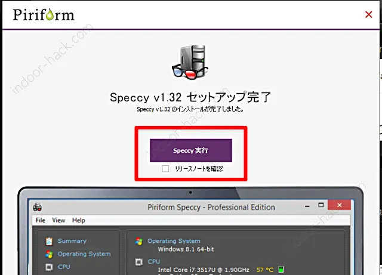Click the Windows flag icon in sidebar
The height and width of the screenshot is (275, 382).
[49, 254]
